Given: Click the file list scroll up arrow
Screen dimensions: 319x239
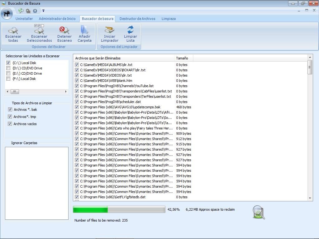Looking at the screenshot, I should pyautogui.click(x=310, y=57).
